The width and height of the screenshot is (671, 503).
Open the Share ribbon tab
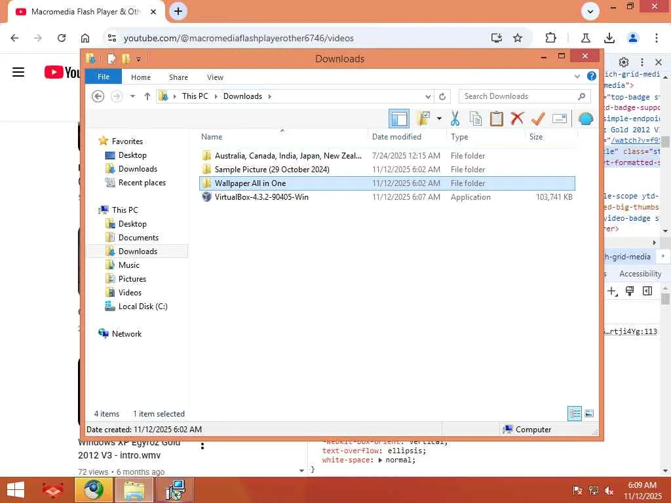(178, 77)
